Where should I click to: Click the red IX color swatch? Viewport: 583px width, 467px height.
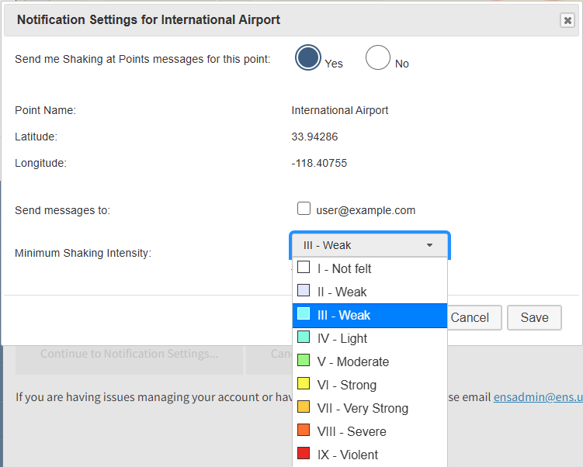304,453
